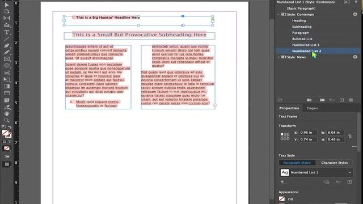Image resolution: width=363 pixels, height=204 pixels.
Task: Select the Scissors tool
Action: point(7,73)
